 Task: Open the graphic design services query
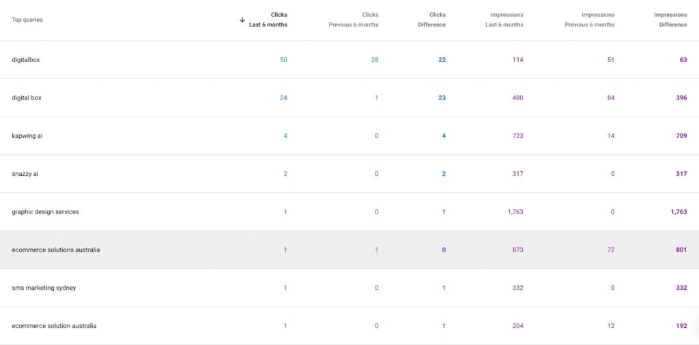45,212
